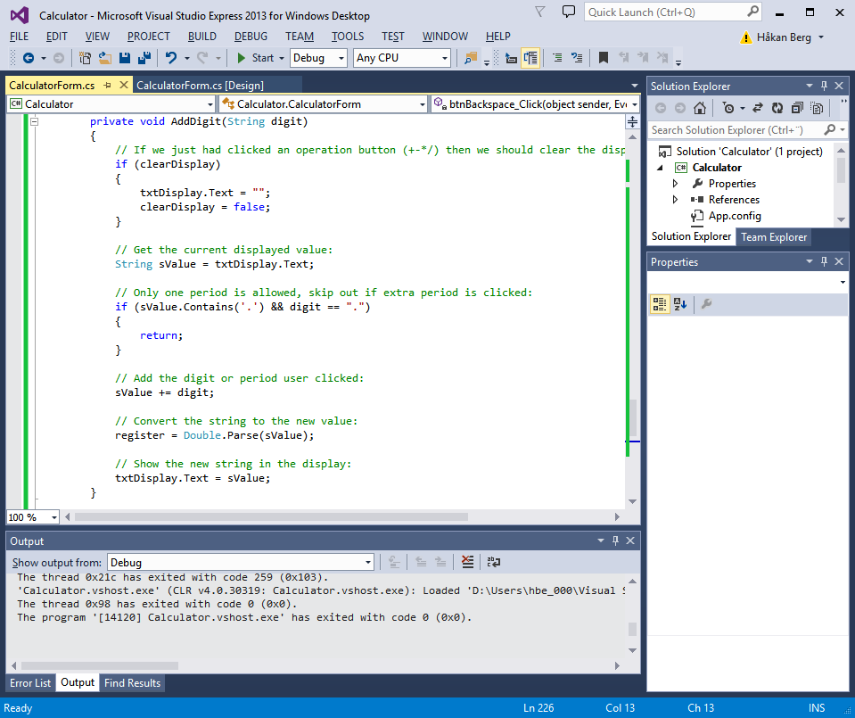
Task: Click the Find in Files toolbar icon
Action: pyautogui.click(x=471, y=58)
